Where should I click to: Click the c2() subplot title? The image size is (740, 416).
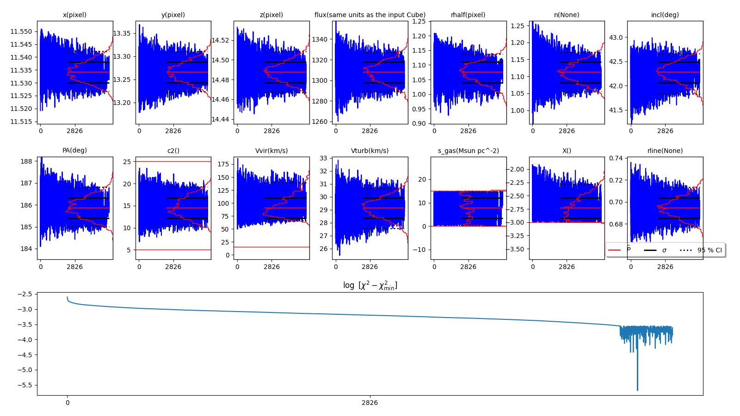(x=173, y=151)
